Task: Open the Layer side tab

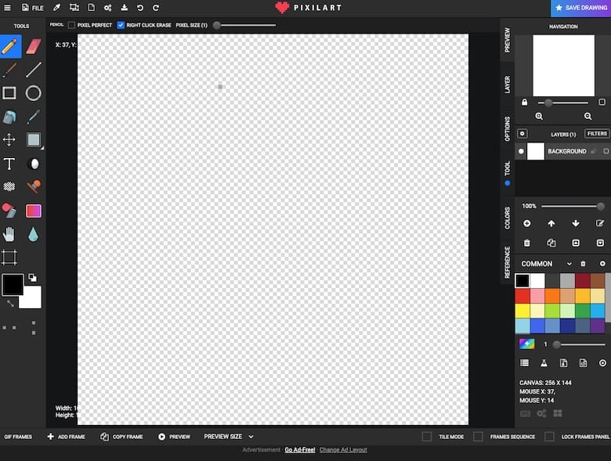Action: pos(507,85)
